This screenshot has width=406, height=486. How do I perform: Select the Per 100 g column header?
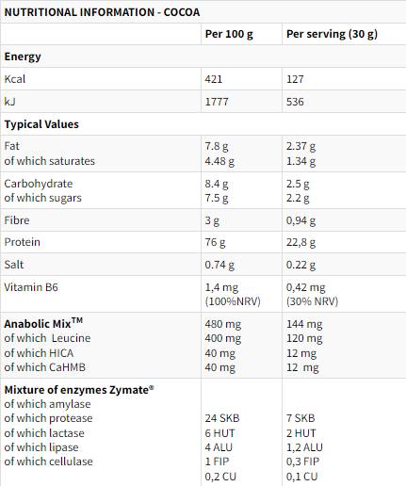229,34
